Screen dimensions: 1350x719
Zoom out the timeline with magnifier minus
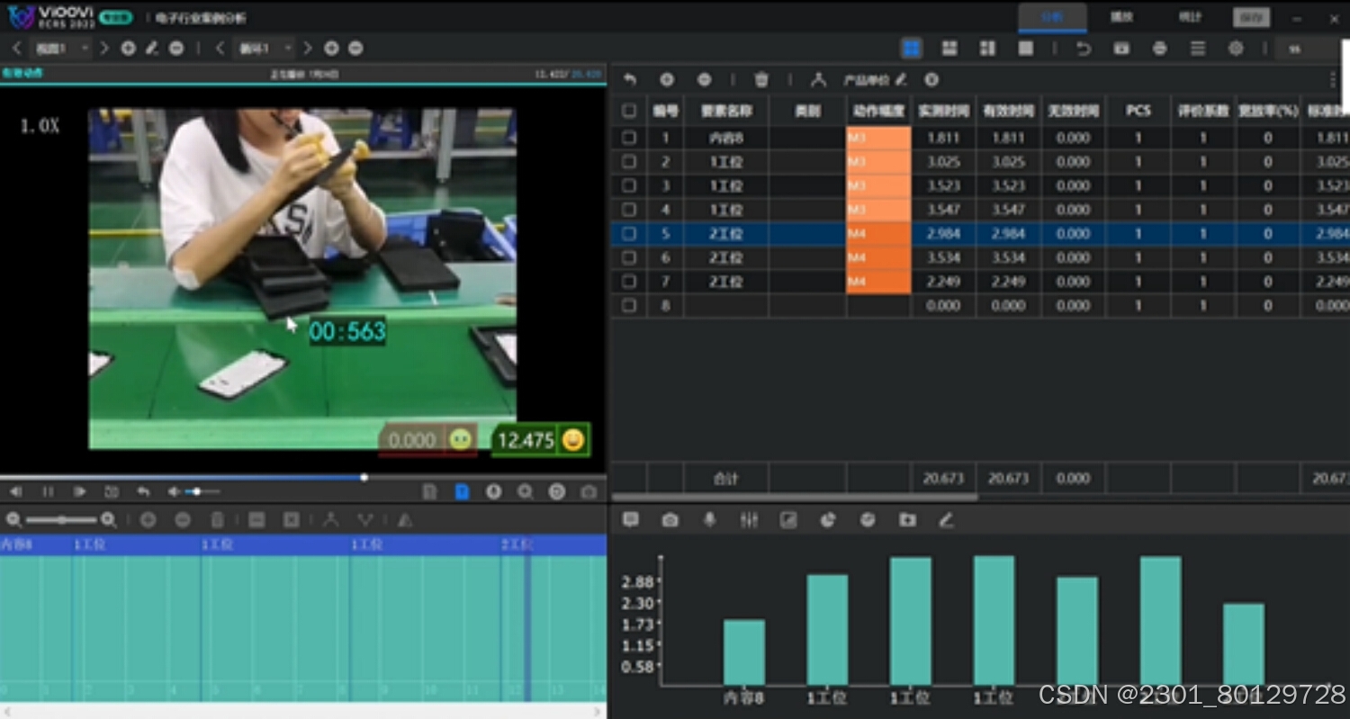[x=14, y=520]
